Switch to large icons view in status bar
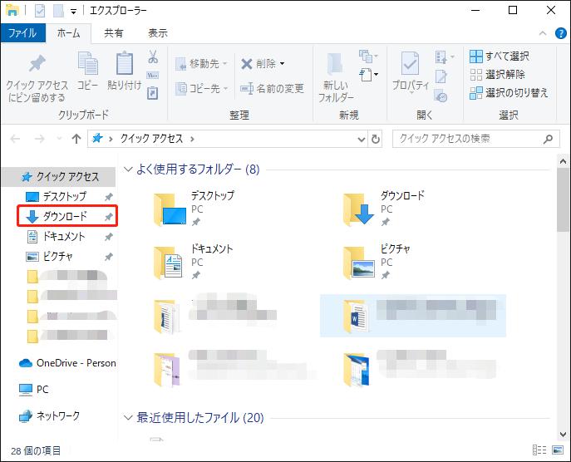The height and width of the screenshot is (462, 571). pos(558,450)
